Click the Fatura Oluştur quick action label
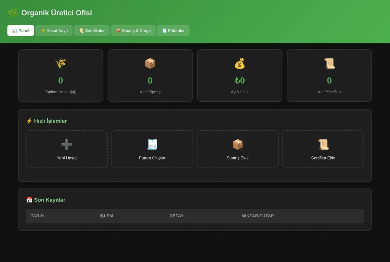Viewport: 390px width, 262px height. coord(152,158)
